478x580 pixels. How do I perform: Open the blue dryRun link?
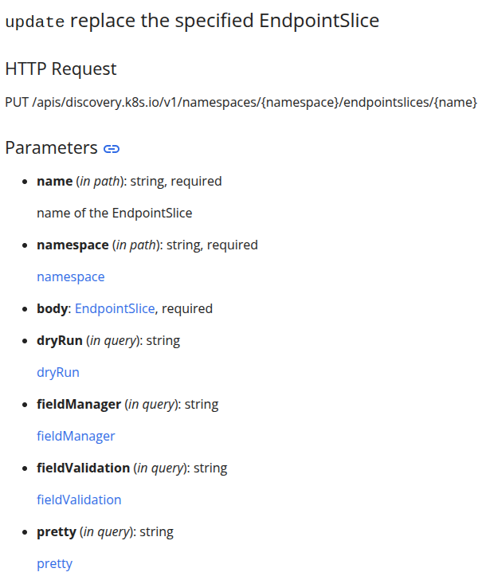point(58,372)
